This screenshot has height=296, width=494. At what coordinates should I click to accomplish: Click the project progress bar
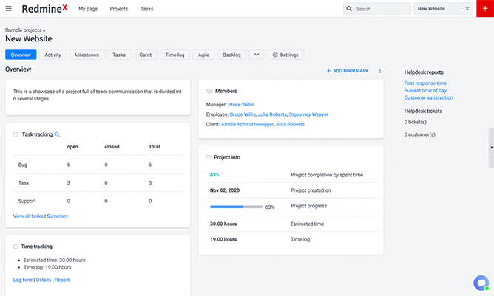click(x=237, y=207)
